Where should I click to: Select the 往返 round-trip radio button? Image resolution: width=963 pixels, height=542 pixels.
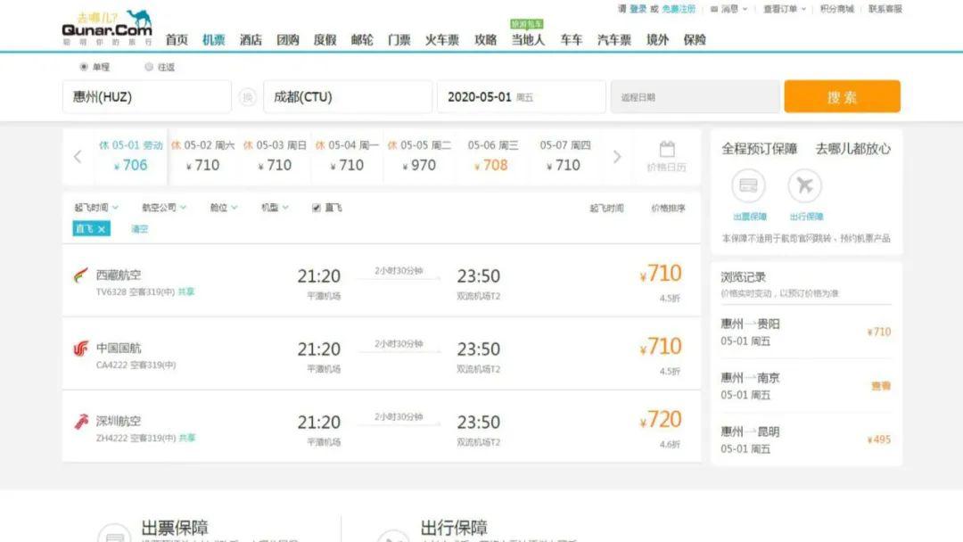149,67
